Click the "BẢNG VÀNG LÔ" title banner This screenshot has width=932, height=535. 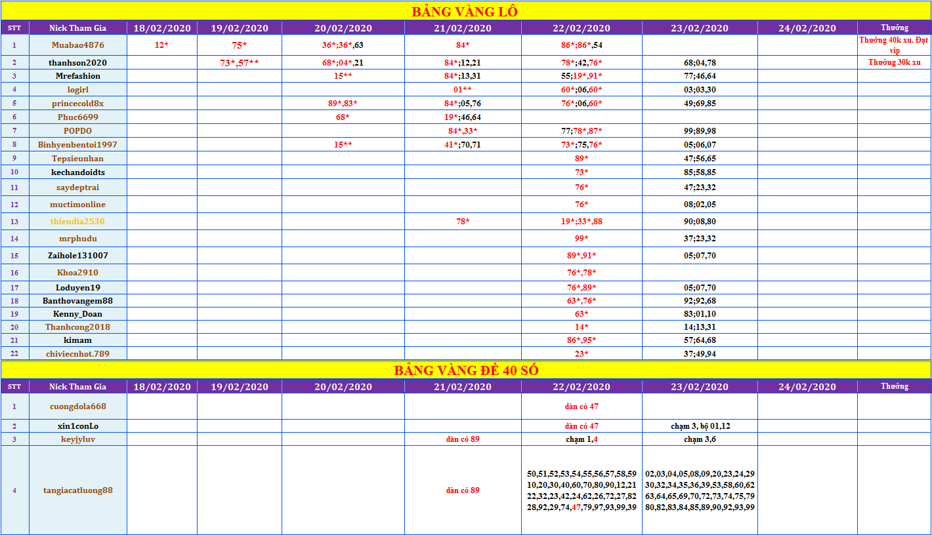[x=465, y=11]
